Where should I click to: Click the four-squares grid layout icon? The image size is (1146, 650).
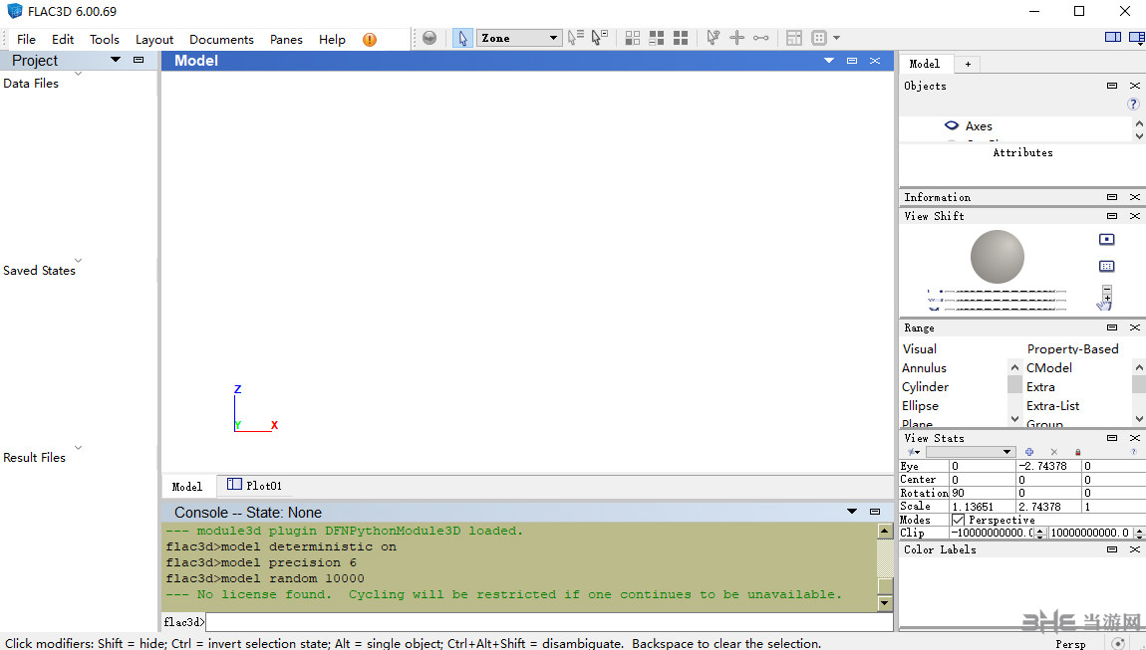click(680, 38)
